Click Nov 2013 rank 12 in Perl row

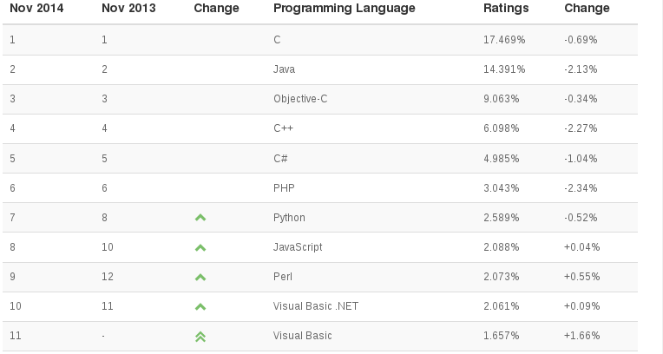point(108,277)
